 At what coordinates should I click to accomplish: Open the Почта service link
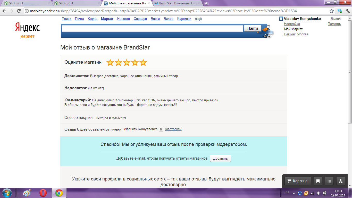[79, 19]
